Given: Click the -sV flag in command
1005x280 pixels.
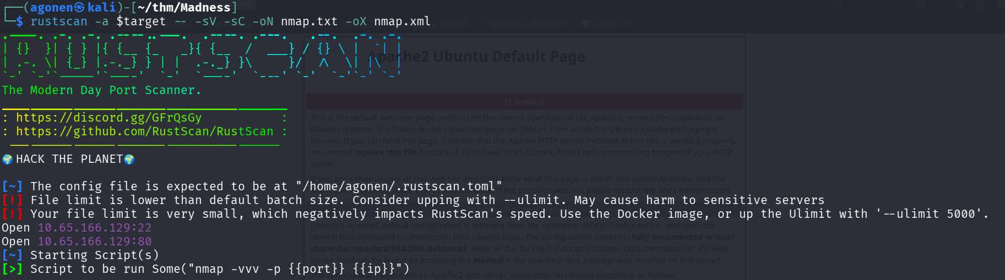Looking at the screenshot, I should (205, 21).
